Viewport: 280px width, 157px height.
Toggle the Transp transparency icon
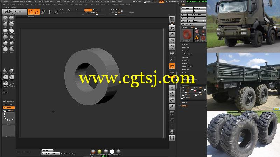[172, 119]
